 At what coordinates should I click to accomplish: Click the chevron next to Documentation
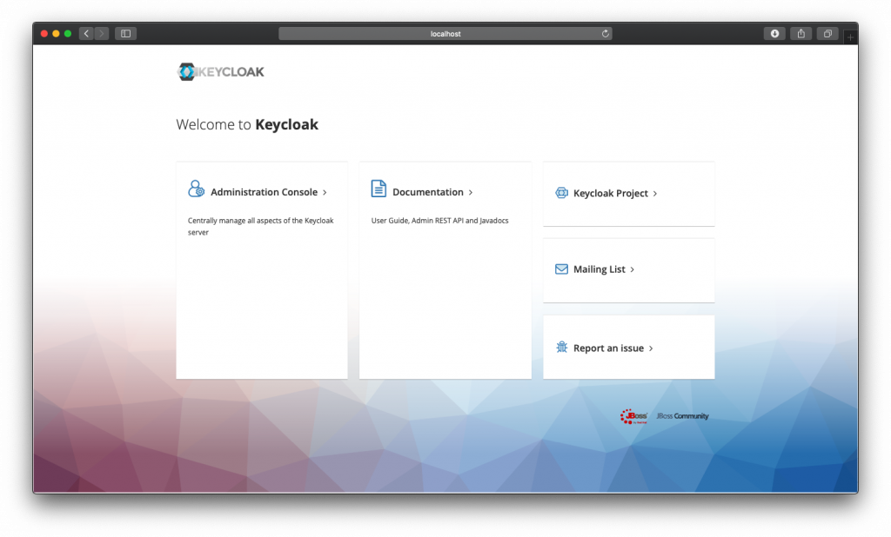coord(471,192)
